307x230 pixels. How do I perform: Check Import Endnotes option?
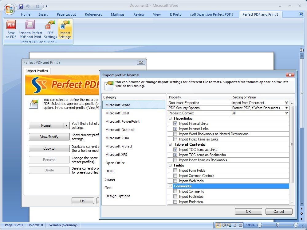(x=175, y=202)
